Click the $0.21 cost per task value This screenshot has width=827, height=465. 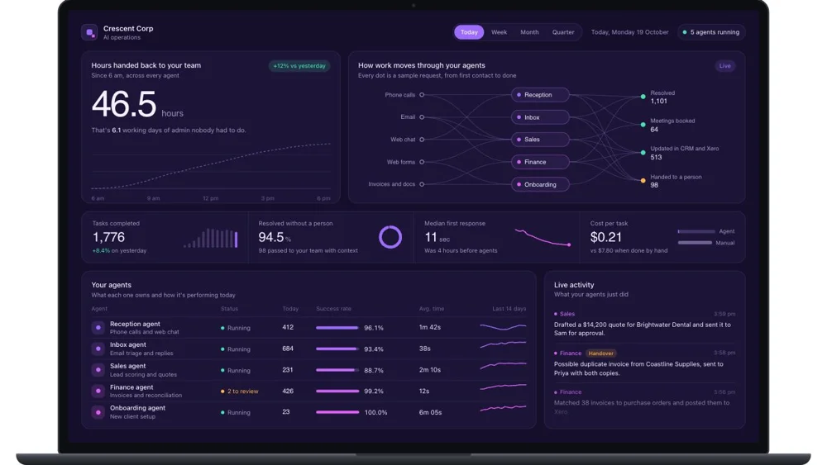click(x=606, y=237)
